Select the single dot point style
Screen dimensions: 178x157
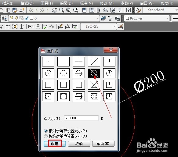pos(48,62)
